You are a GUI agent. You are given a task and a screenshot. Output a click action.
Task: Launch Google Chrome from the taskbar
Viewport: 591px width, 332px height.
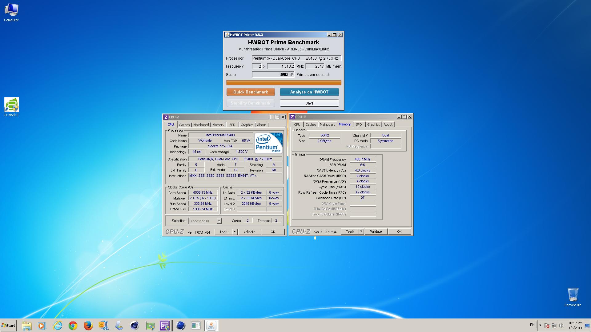(x=73, y=326)
